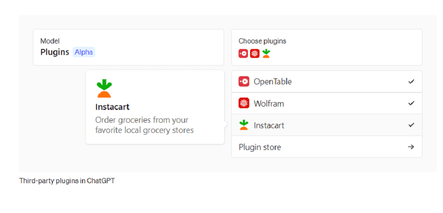Image resolution: width=443 pixels, height=213 pixels.
Task: Collapse the Choose plugins dropdown
Action: 327,47
